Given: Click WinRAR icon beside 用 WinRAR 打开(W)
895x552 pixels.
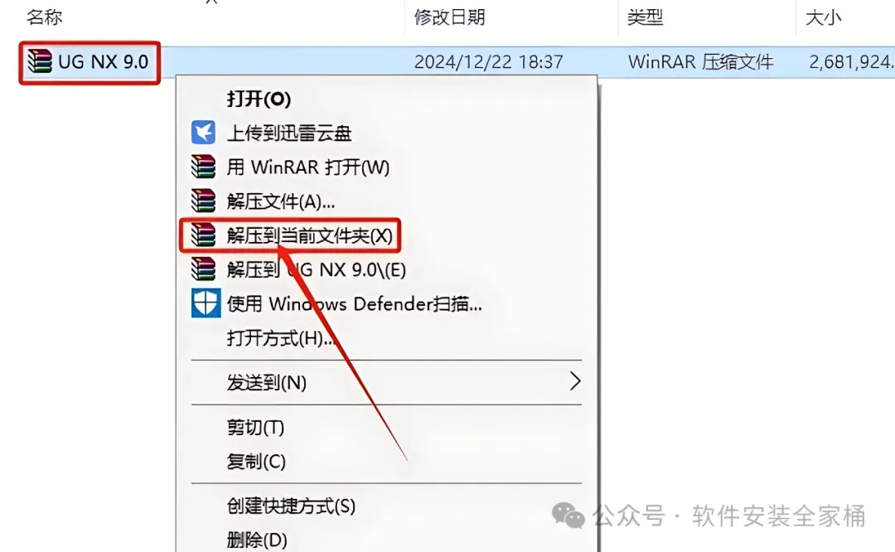Looking at the screenshot, I should pyautogui.click(x=203, y=167).
